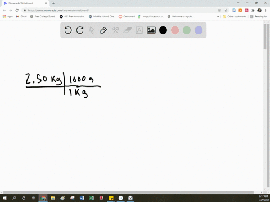Undo the last whiteboard stroke
Viewport: 270px width, 202px height.
[x=68, y=30]
